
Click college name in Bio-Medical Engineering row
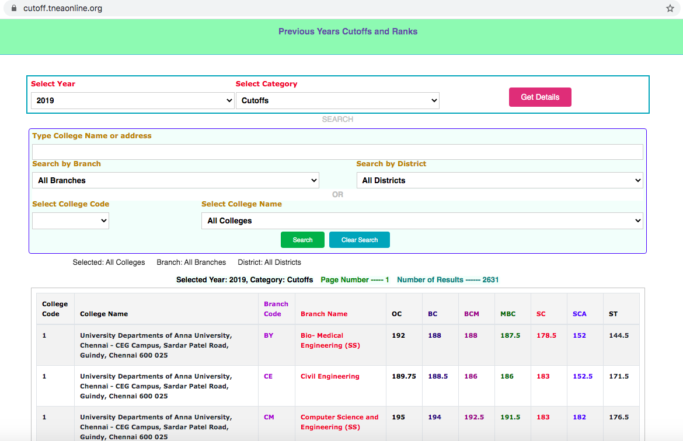point(156,346)
